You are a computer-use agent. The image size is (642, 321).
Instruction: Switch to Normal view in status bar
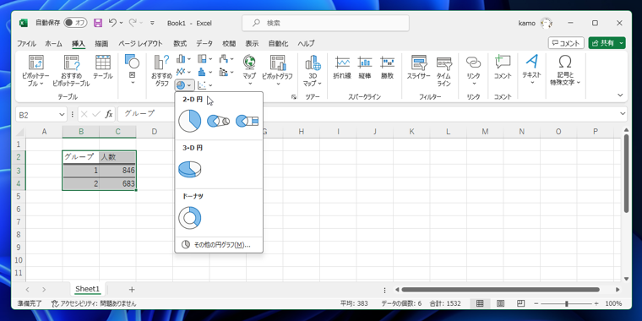(480, 303)
